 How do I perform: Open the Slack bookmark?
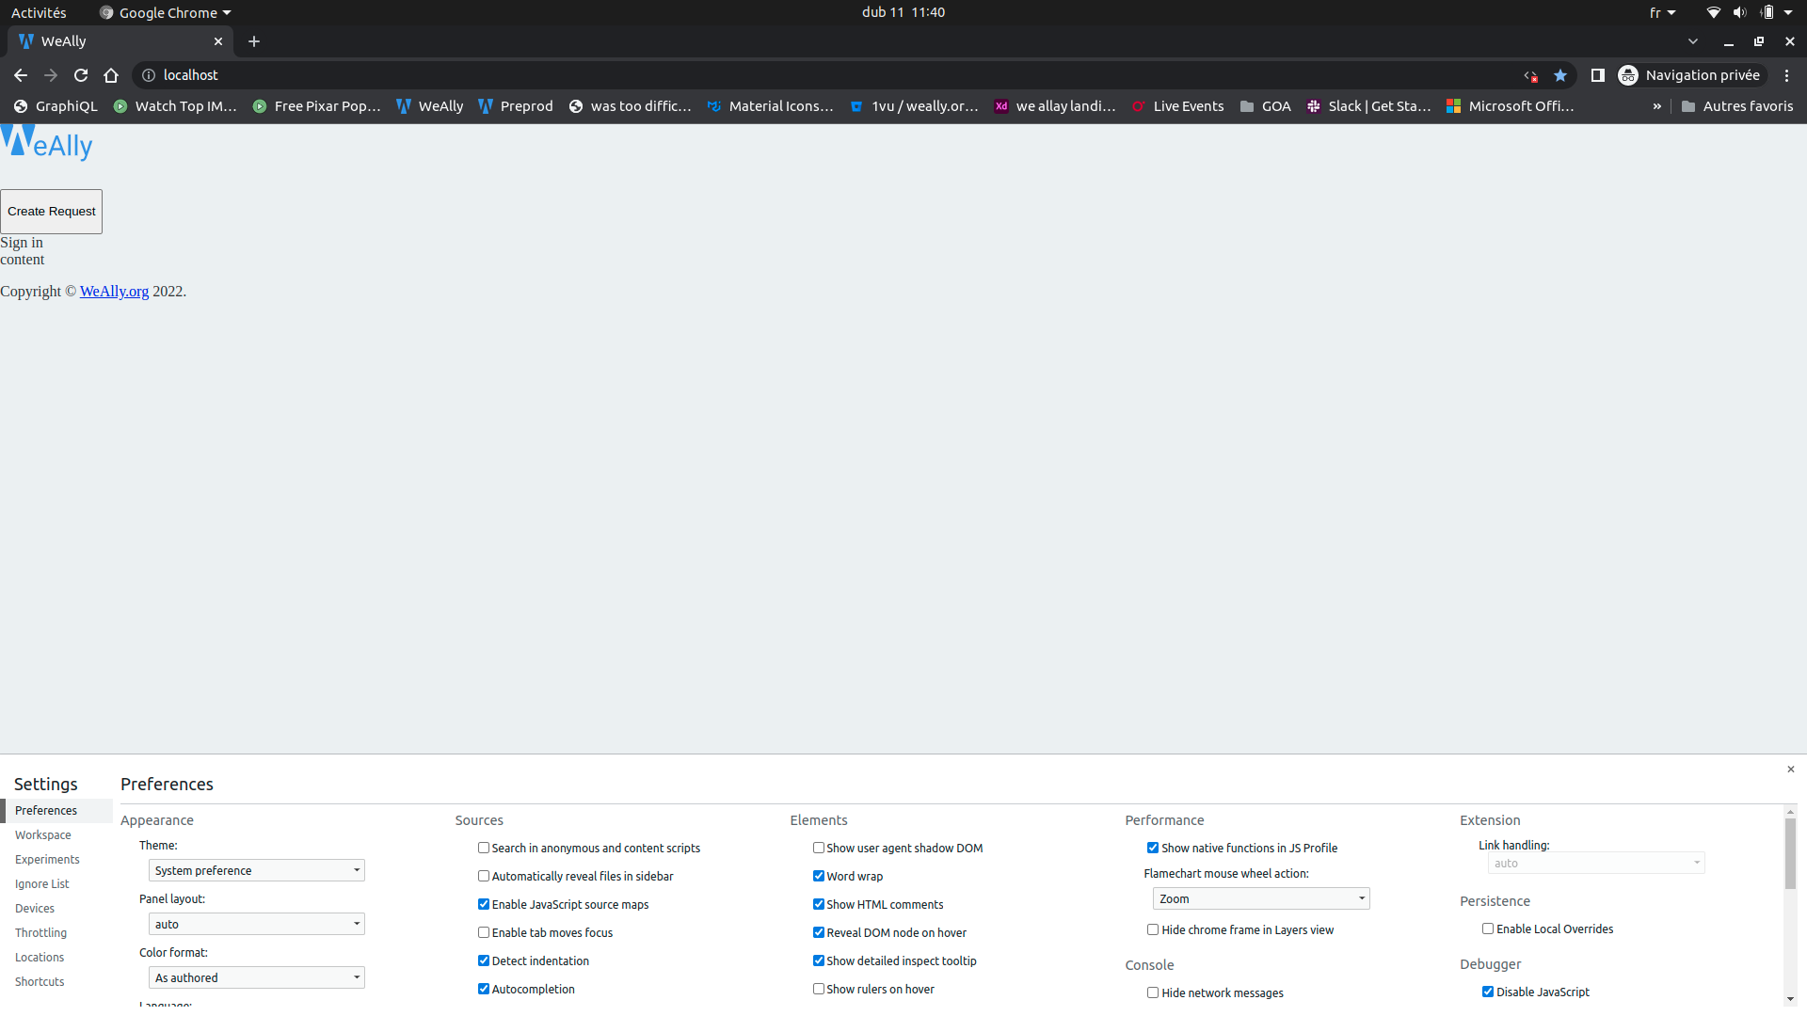click(1369, 106)
